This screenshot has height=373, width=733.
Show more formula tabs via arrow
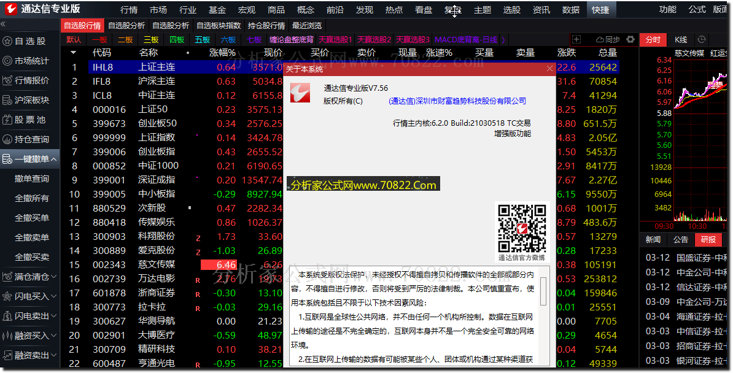tap(503, 40)
